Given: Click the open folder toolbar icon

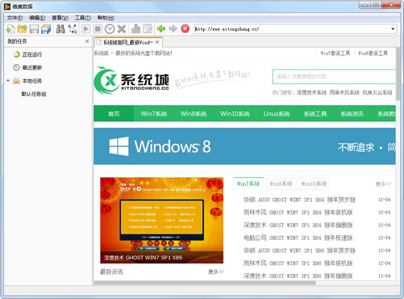Looking at the screenshot, I should click(x=22, y=29).
